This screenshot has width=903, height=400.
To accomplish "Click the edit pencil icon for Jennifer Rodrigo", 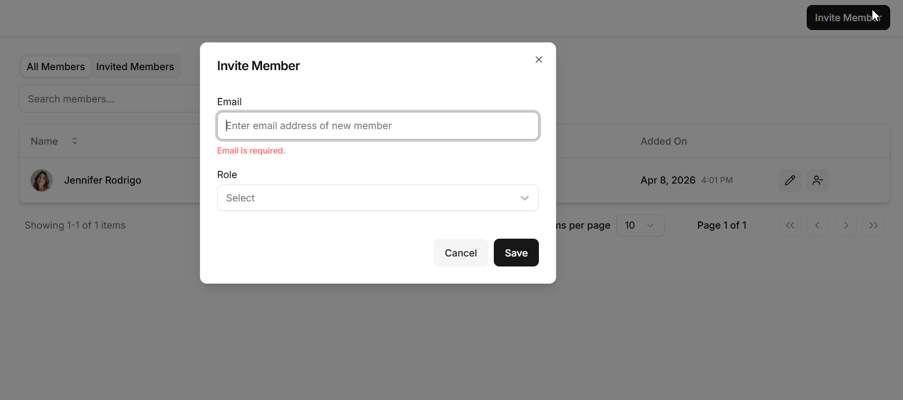I will pos(789,180).
